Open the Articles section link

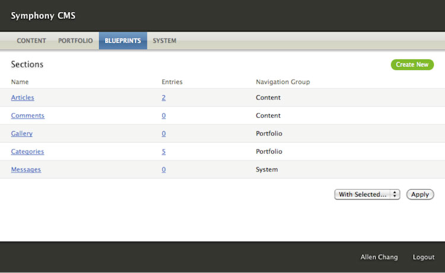(23, 98)
